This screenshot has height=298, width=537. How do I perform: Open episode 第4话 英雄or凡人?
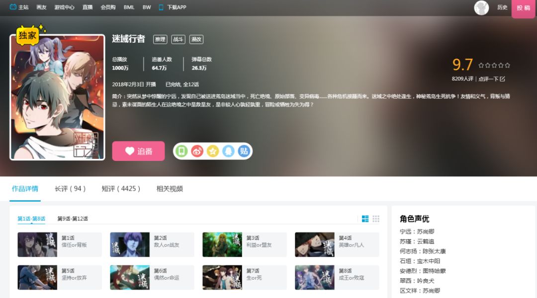click(337, 245)
